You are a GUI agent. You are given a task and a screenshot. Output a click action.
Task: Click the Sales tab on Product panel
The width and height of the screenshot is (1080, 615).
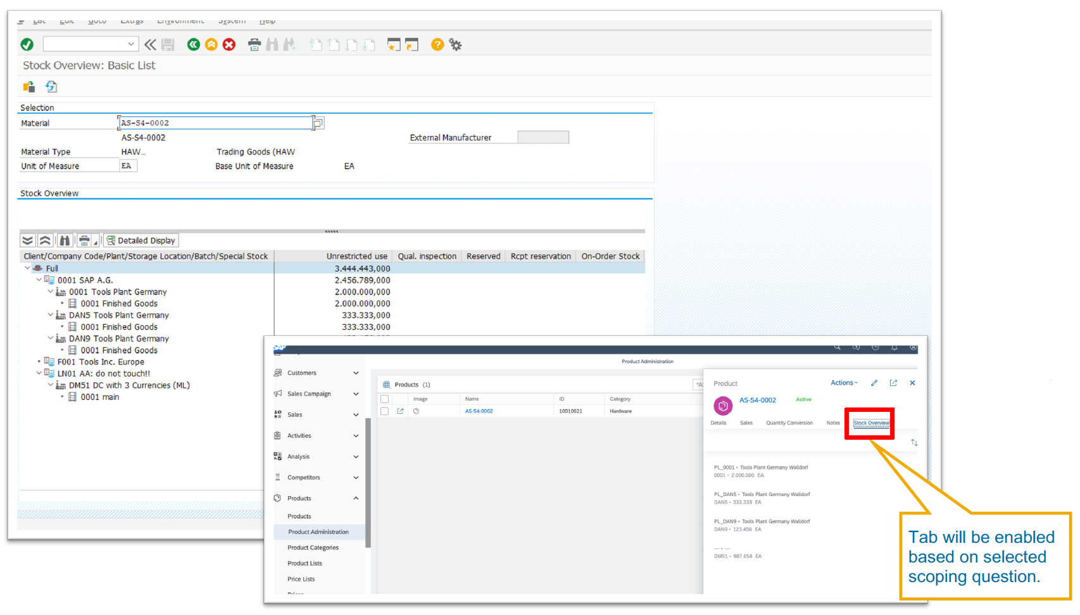pos(747,423)
